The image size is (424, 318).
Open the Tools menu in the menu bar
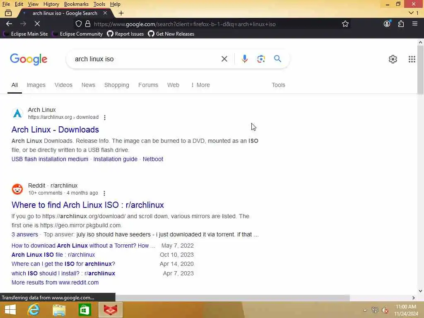(x=99, y=4)
